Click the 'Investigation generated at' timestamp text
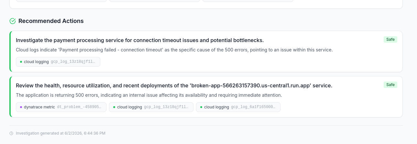 click(x=60, y=133)
